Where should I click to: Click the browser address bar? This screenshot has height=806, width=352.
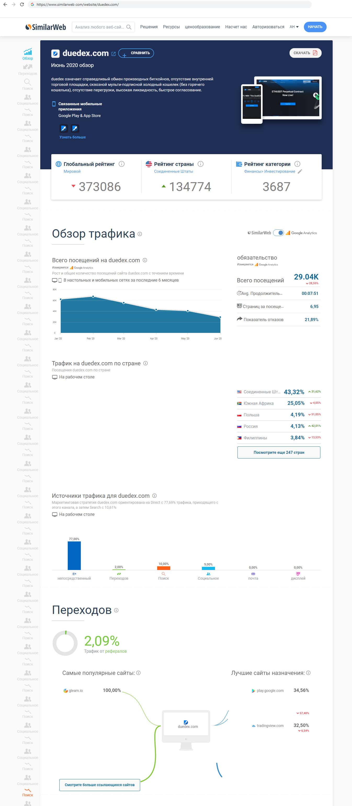pos(170,5)
